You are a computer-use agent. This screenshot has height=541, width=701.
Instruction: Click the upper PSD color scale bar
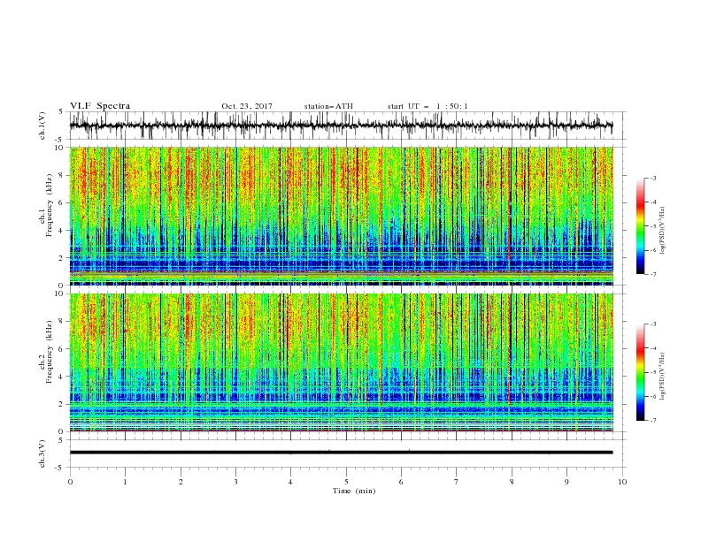(641, 226)
